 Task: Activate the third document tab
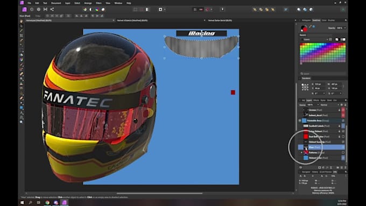pos(220,20)
